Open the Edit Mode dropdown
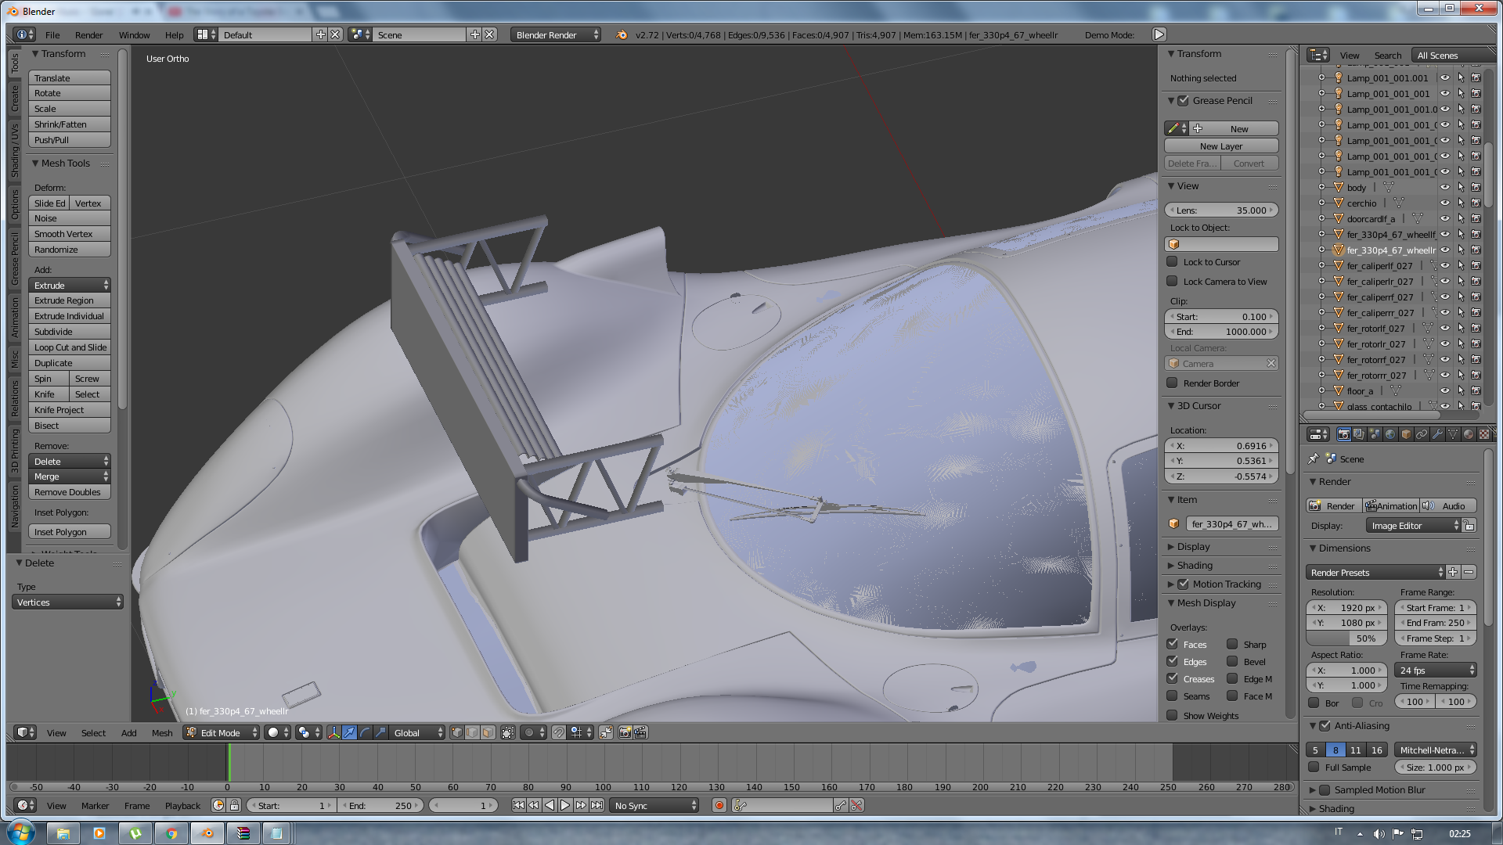This screenshot has width=1503, height=845. click(x=222, y=733)
